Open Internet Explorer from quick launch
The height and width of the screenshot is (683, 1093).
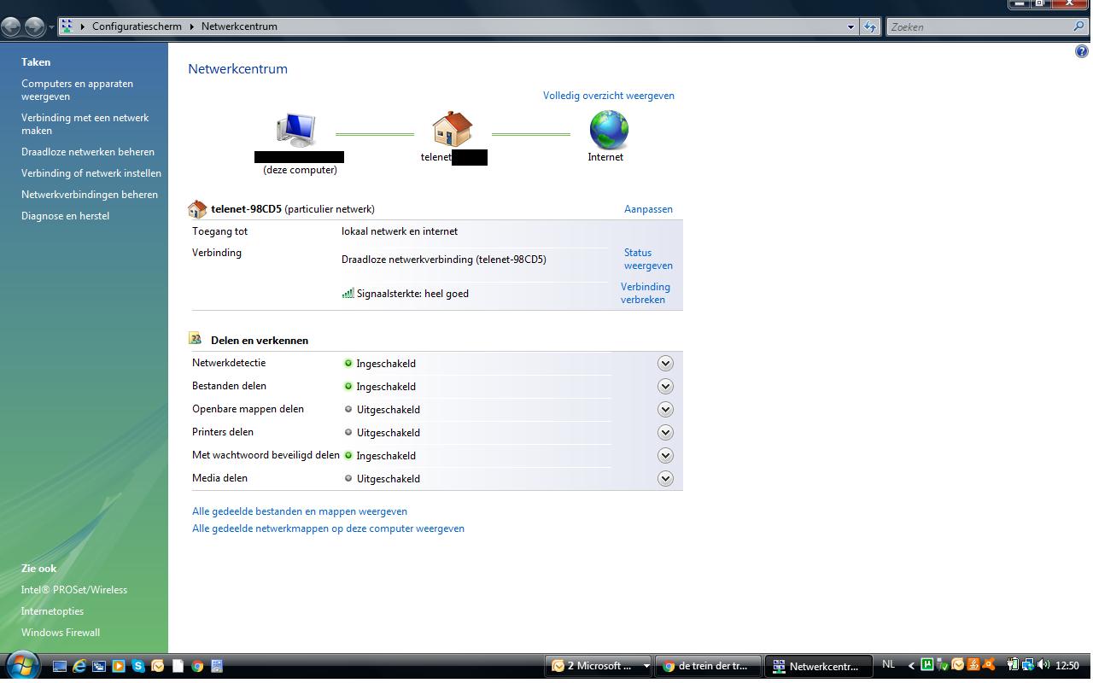tap(79, 666)
